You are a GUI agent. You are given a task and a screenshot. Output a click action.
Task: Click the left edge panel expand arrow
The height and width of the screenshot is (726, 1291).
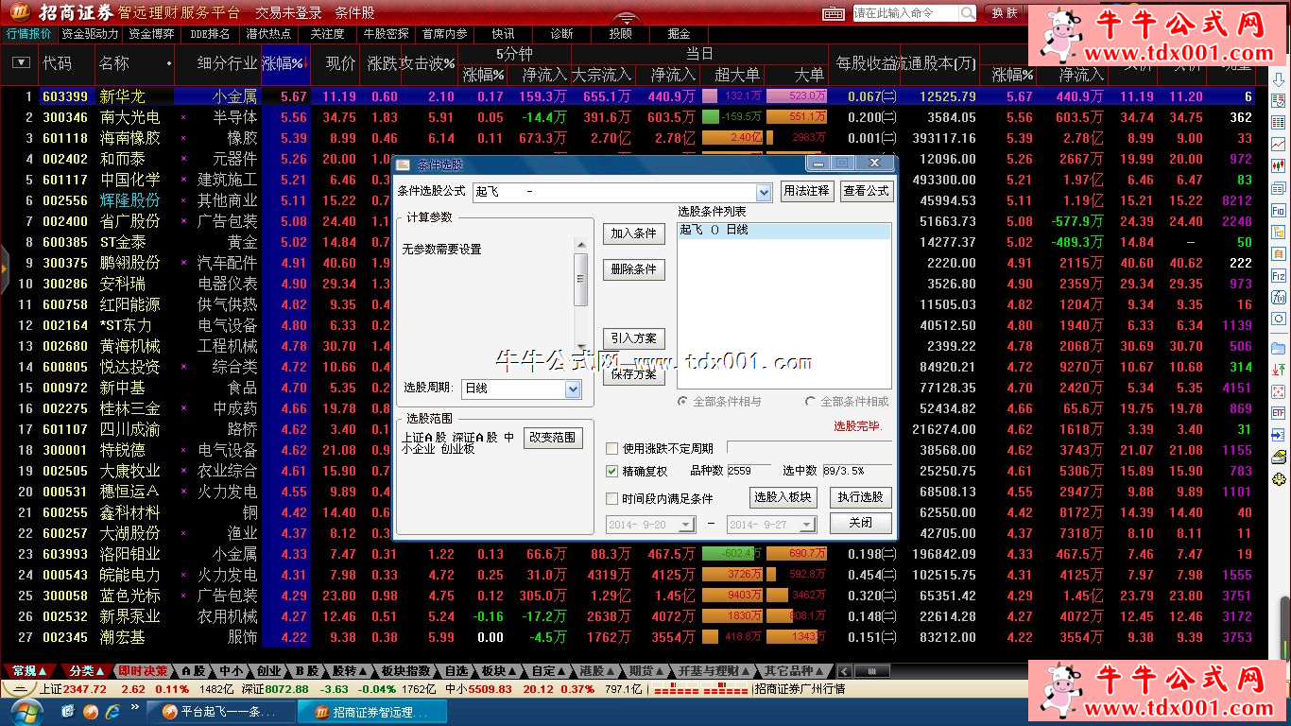[x=5, y=268]
